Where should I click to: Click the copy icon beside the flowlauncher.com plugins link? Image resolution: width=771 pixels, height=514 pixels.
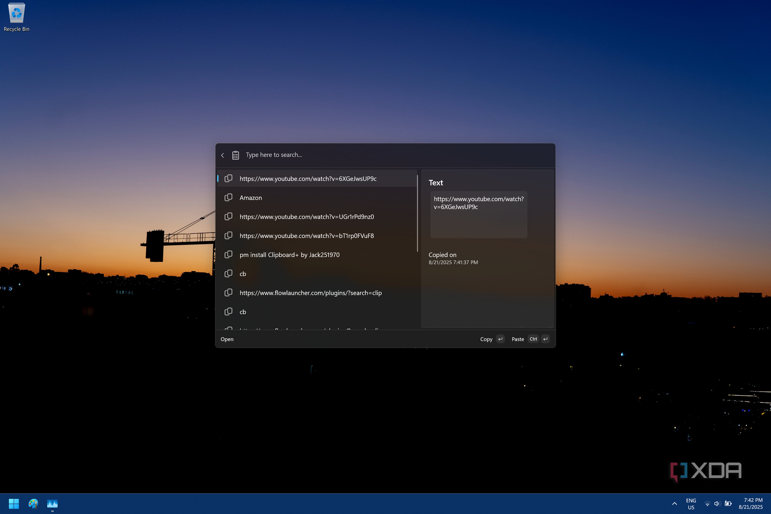[x=228, y=293]
